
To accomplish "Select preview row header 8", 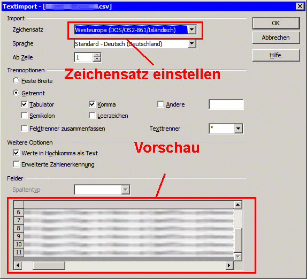I will coord(19,228).
